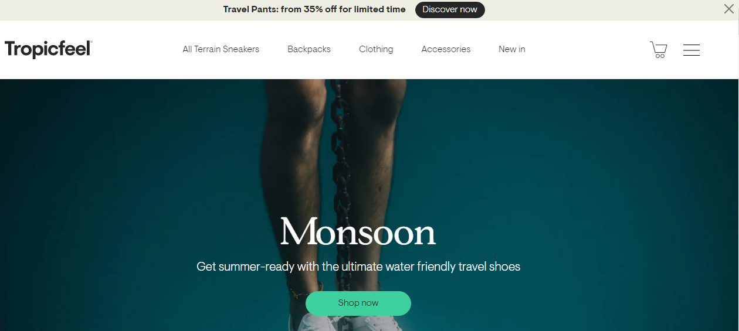Viewport: 739px width, 331px height.
Task: Select Clothing in the navigation
Action: point(376,49)
